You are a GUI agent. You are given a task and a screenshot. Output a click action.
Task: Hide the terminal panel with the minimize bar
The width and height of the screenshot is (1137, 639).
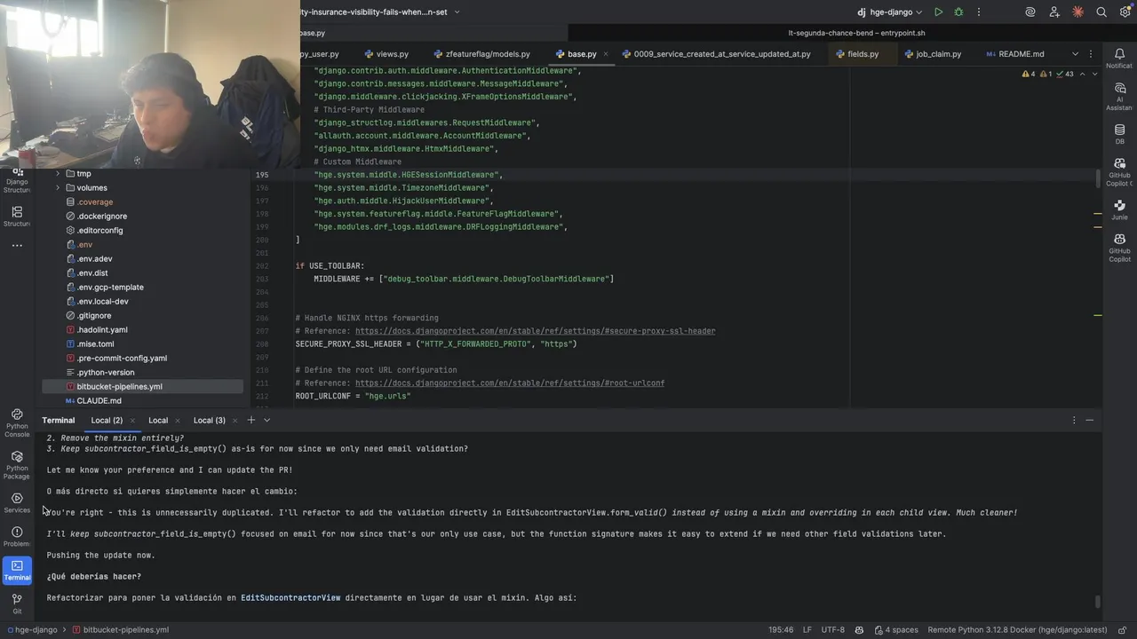click(x=1090, y=420)
